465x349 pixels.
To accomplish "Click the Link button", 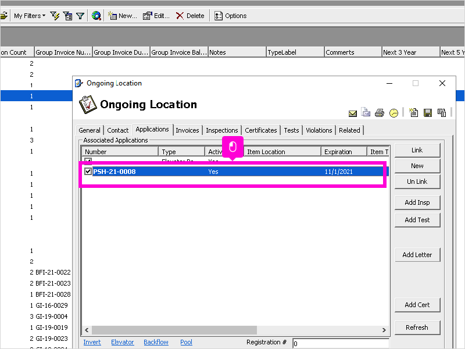I will pyautogui.click(x=417, y=150).
